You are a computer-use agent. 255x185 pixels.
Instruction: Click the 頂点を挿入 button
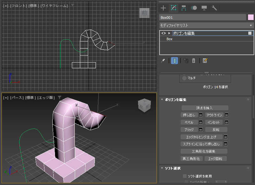(x=205, y=108)
